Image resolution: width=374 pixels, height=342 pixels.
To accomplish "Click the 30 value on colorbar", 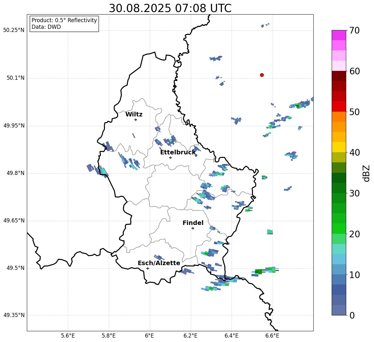I will click(x=354, y=193).
